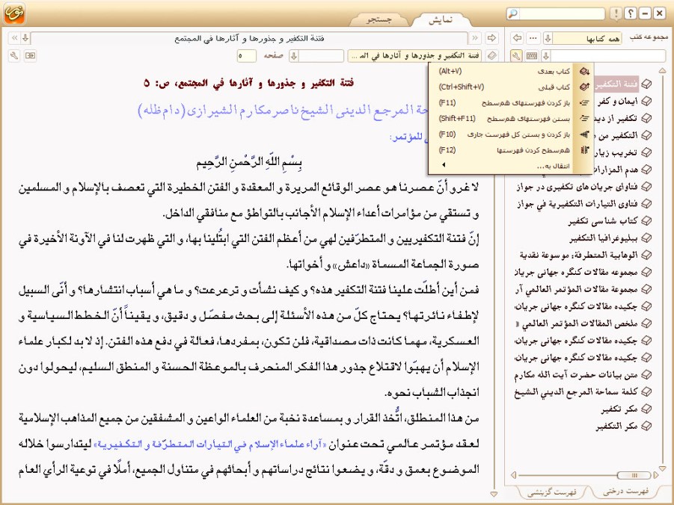Click the Noor app logo icon
Image resolution: width=674 pixels, height=505 pixels.
click(13, 13)
